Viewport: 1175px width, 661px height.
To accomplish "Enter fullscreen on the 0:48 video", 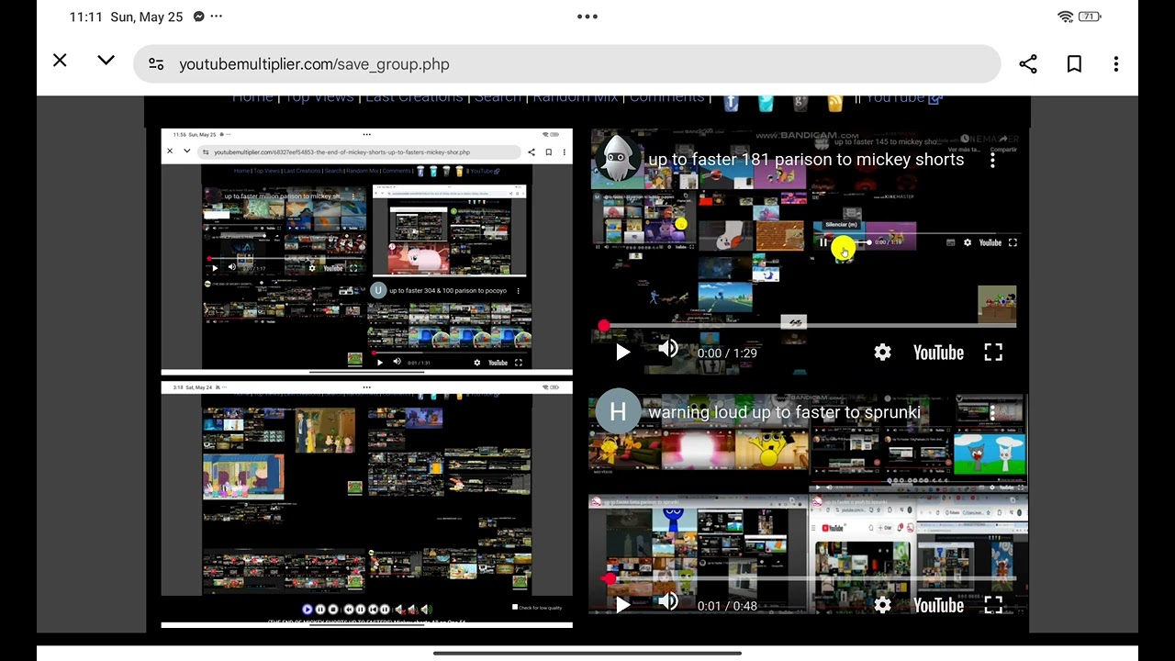I will pyautogui.click(x=993, y=605).
